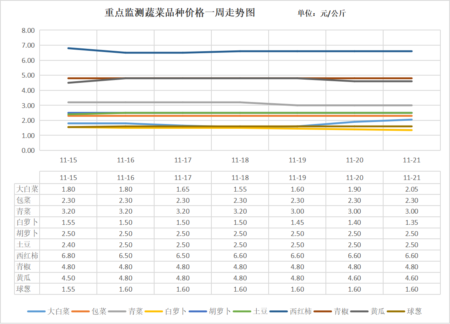The height and width of the screenshot is (324, 450).
Task: Select the 胡萝卜 row label in table
Action: (x=27, y=234)
